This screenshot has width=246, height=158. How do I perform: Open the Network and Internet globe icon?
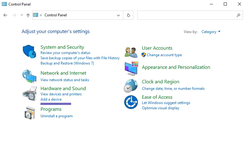pos(29,76)
